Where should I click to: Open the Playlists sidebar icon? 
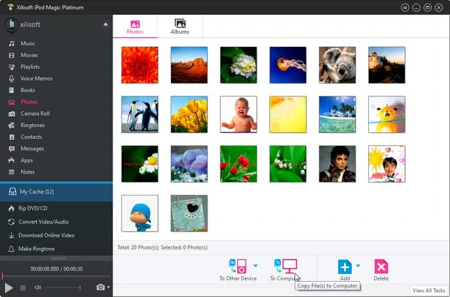click(x=12, y=67)
